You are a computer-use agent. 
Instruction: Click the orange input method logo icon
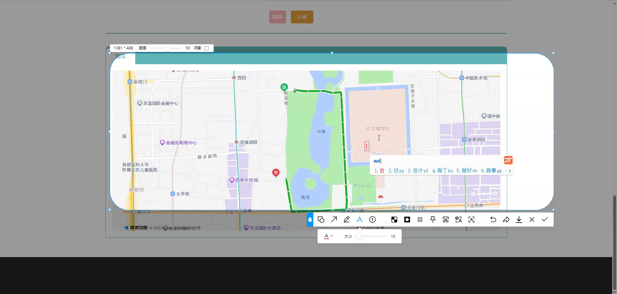(x=508, y=160)
